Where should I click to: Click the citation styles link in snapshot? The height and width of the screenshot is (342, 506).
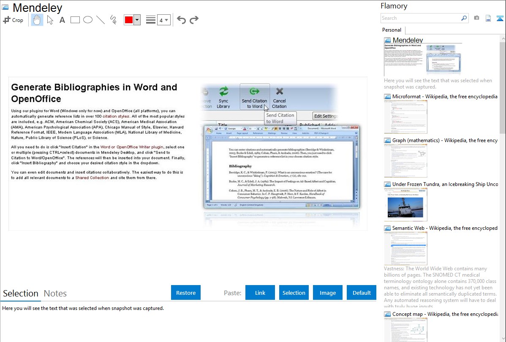pyautogui.click(x=116, y=116)
